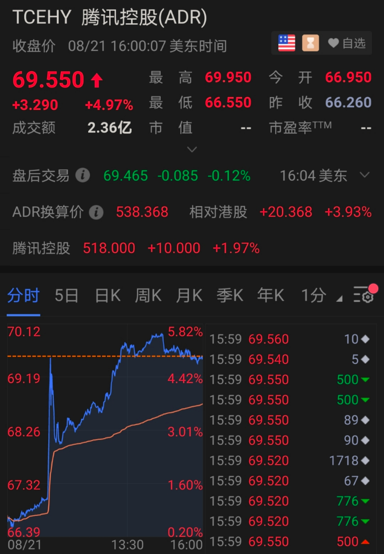Viewport: 384px width, 554px height.
Task: Tap the red up arrow next to price
Action: point(97,80)
